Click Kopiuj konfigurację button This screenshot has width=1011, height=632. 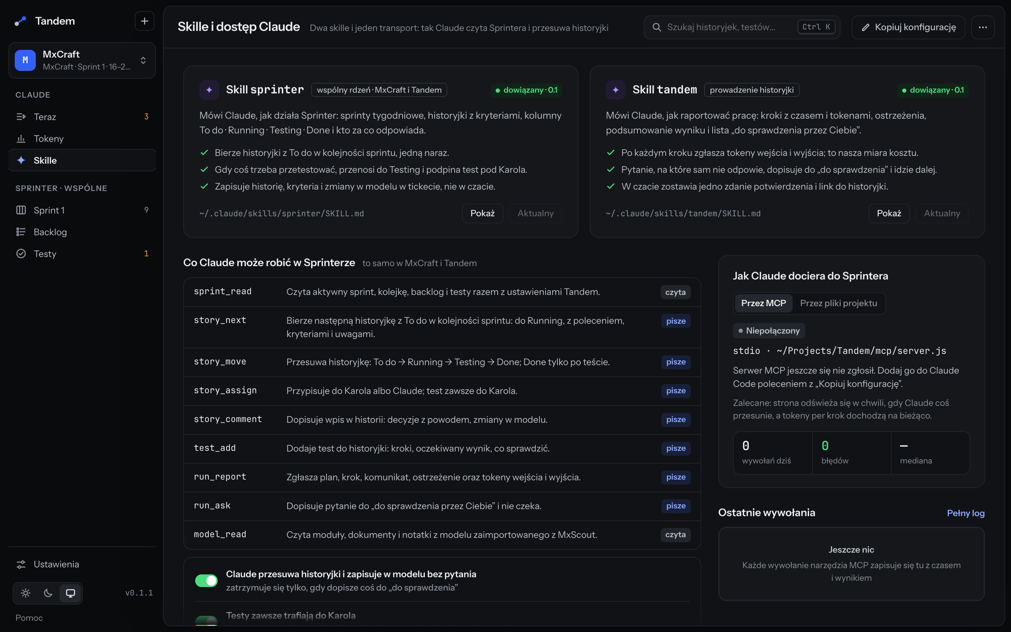click(x=908, y=27)
